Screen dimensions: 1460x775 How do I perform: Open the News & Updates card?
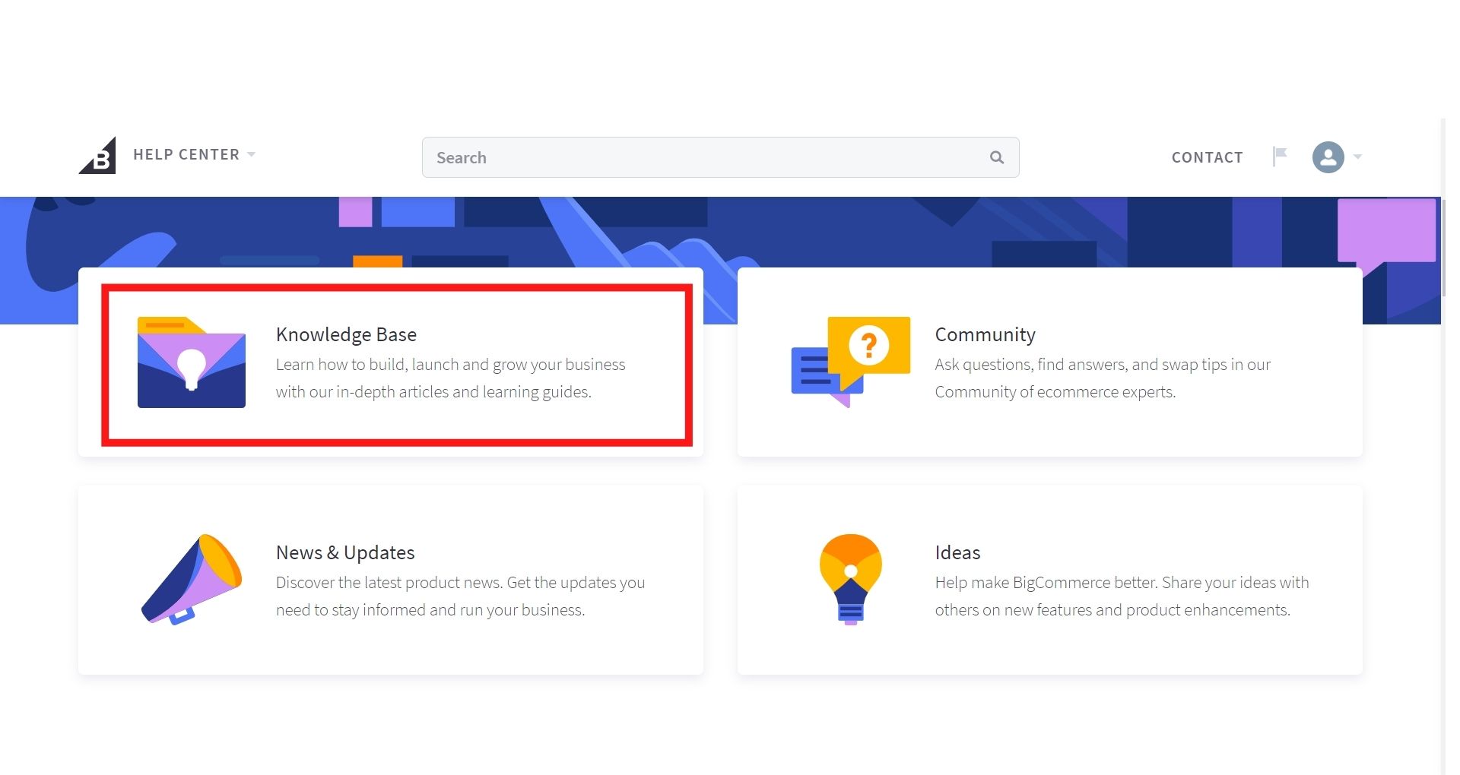tap(390, 580)
